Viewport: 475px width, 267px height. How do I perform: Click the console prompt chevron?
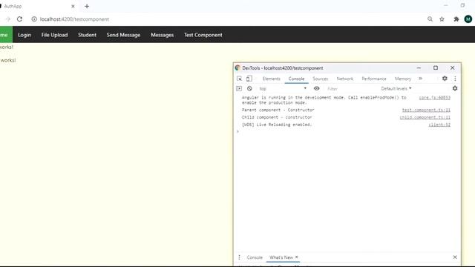pos(238,132)
